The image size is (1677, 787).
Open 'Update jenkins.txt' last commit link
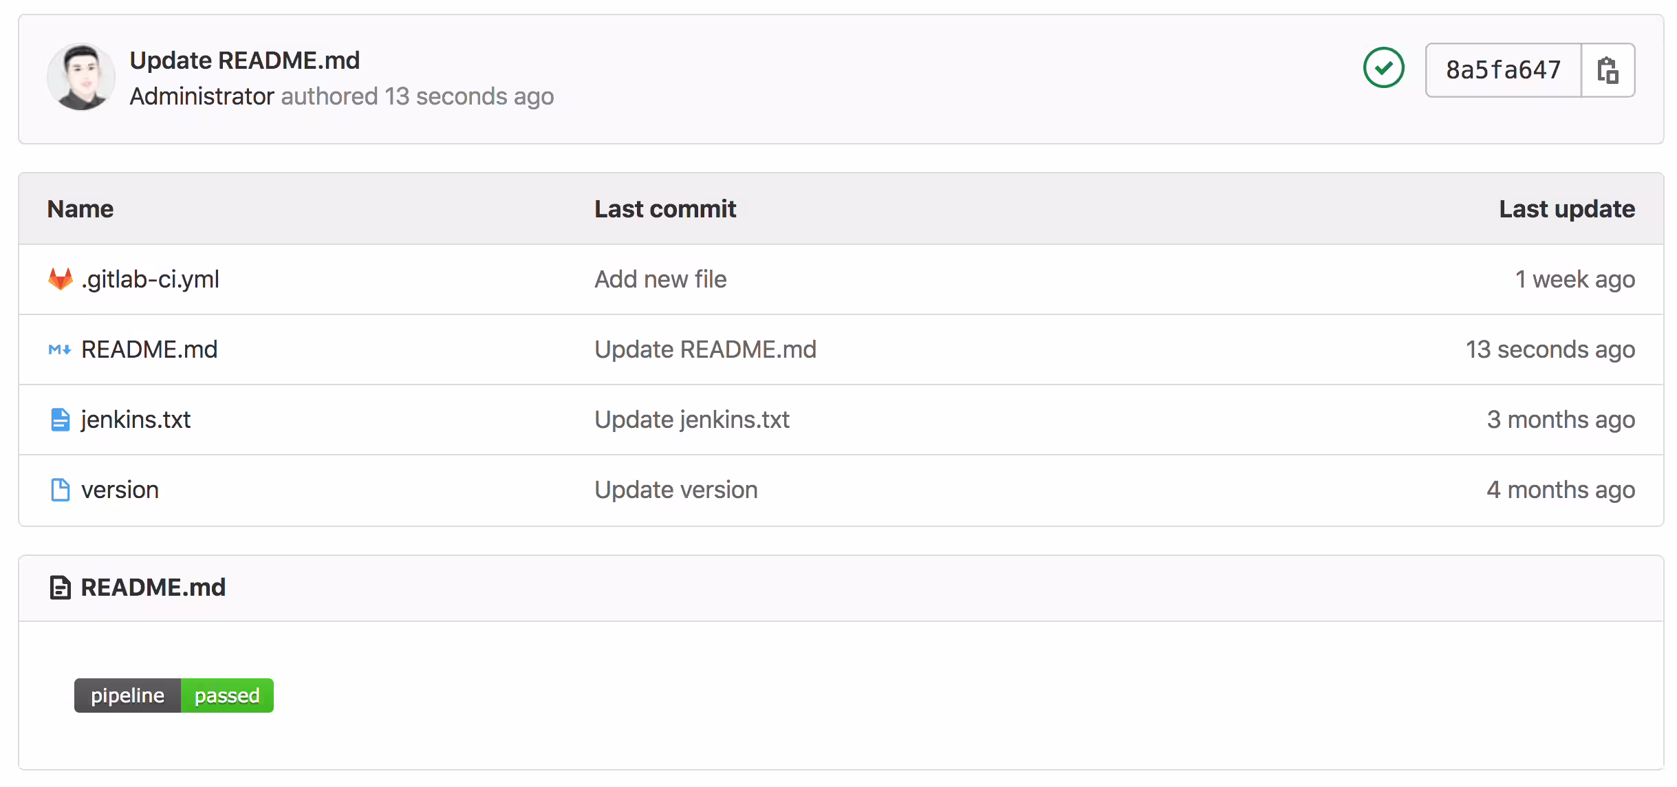tap(692, 420)
